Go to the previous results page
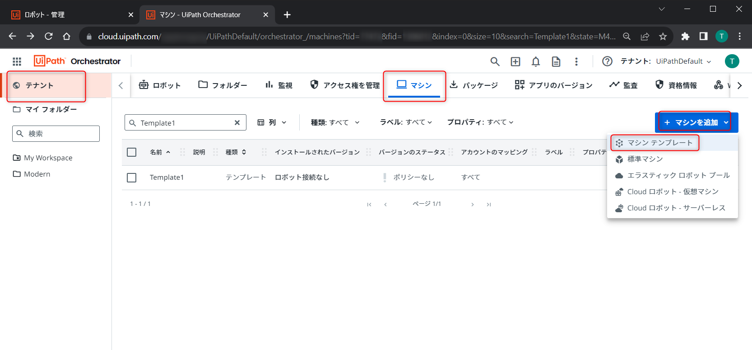The image size is (752, 350). (x=385, y=205)
